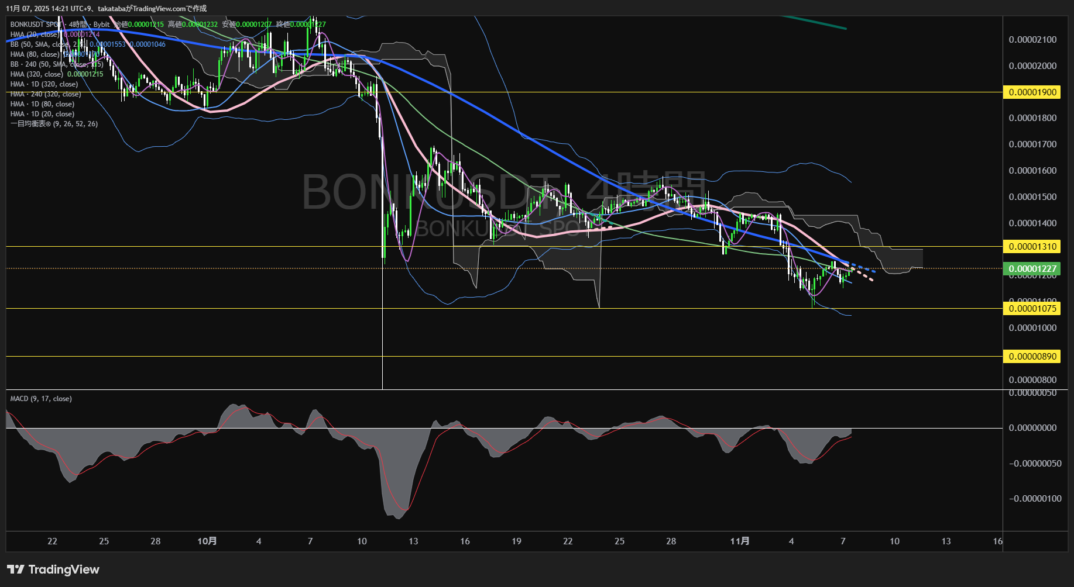Click the HMA · 1D (80, close) legend
Screen dimensions: 1074x587
tap(42, 104)
